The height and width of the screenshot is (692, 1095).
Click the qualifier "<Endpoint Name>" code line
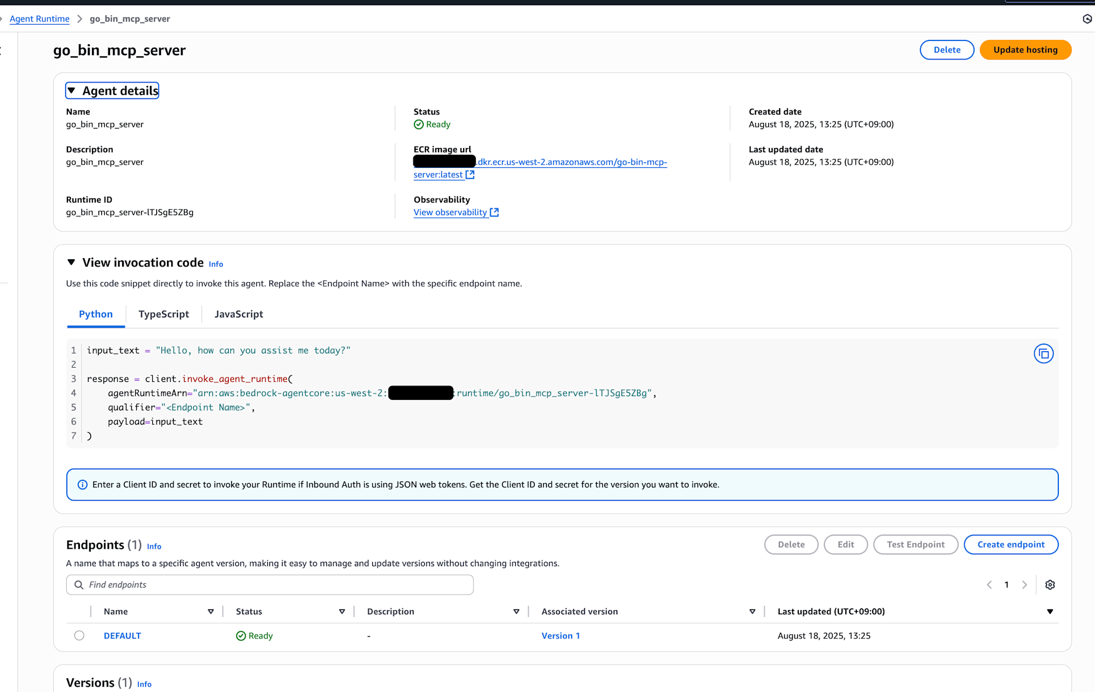pyautogui.click(x=181, y=407)
